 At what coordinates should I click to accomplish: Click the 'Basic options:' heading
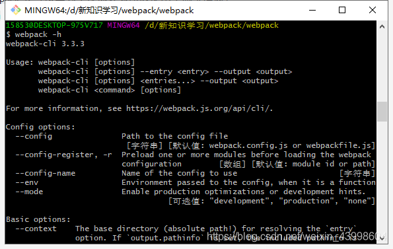(x=38, y=219)
